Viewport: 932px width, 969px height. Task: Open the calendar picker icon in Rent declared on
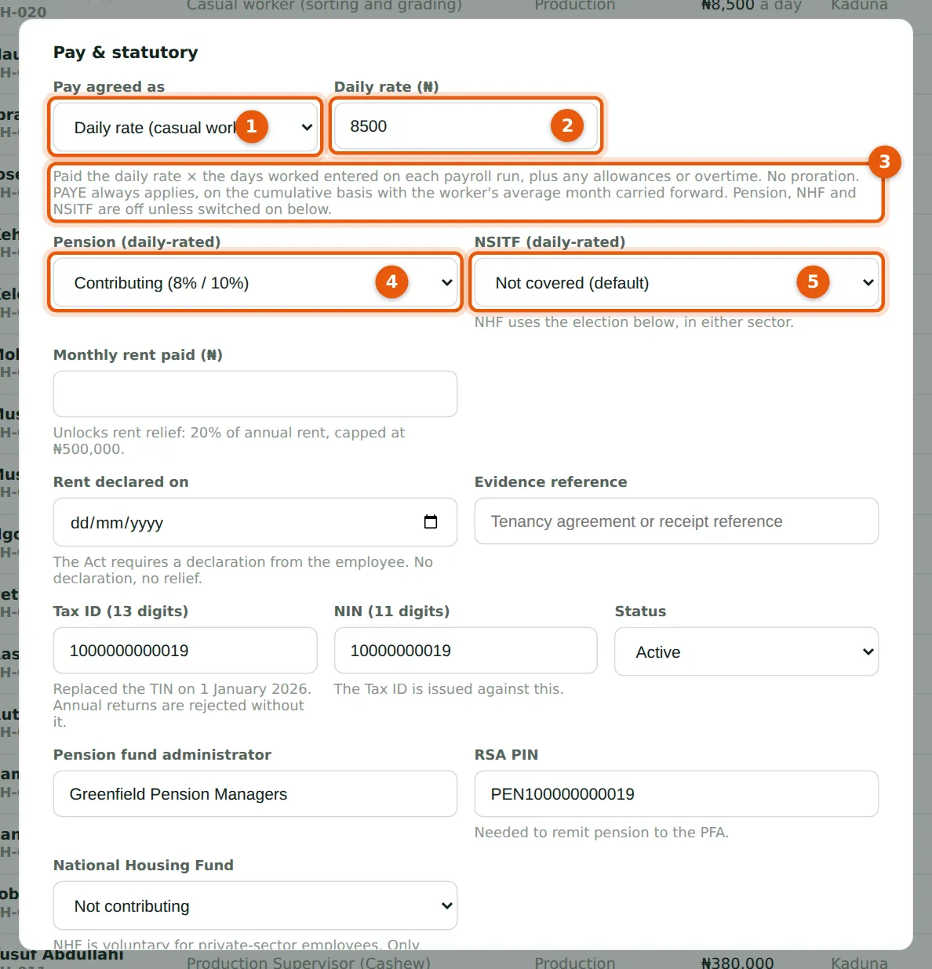coord(431,522)
